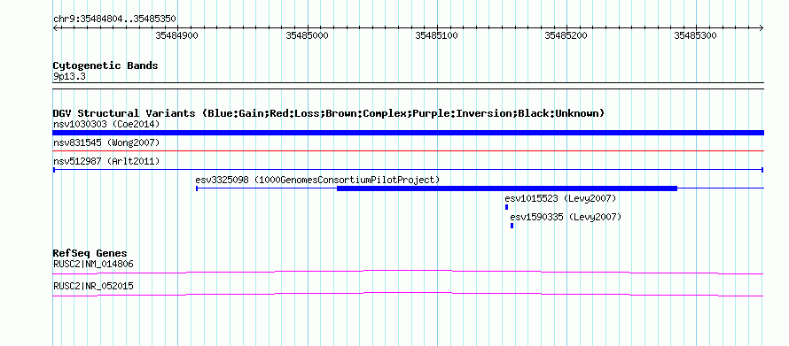This screenshot has width=789, height=346.
Task: Click the 9p13.3 cytogenetic band label
Action: click(69, 77)
